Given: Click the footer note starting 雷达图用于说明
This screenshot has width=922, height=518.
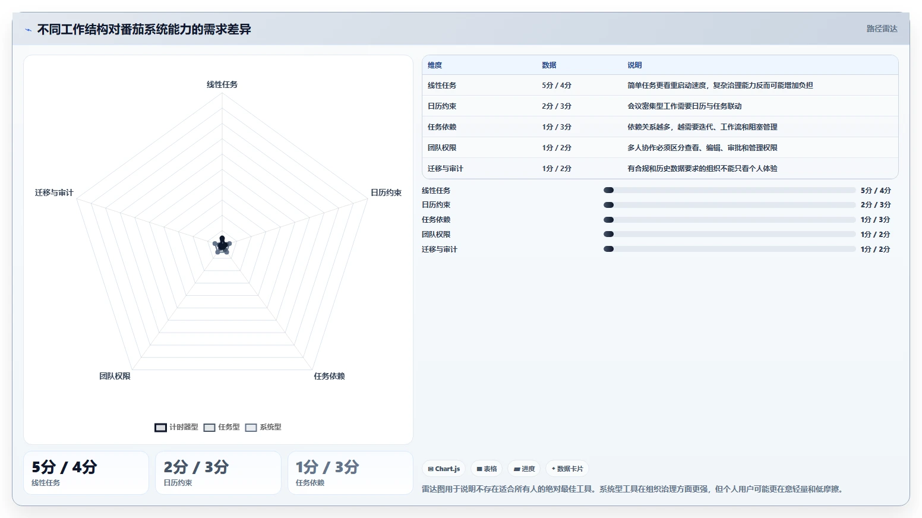Looking at the screenshot, I should coord(633,489).
